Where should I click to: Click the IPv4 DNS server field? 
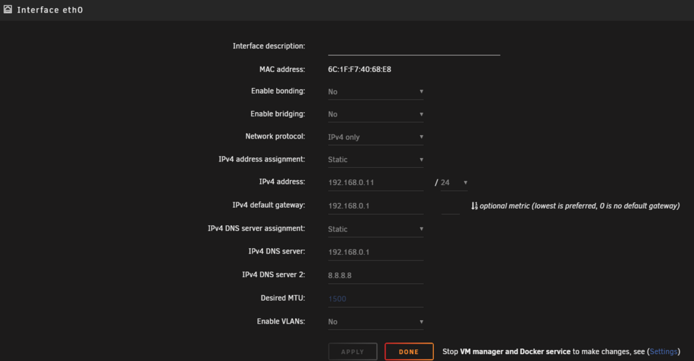click(375, 252)
